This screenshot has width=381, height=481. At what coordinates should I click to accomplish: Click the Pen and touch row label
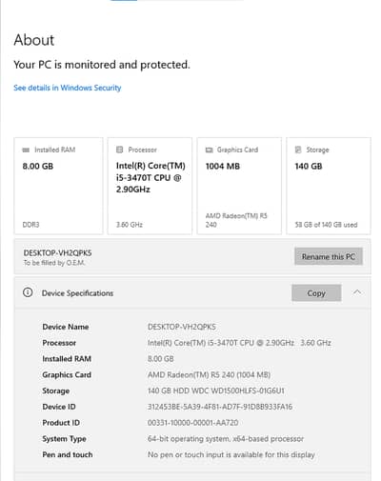[x=68, y=454]
